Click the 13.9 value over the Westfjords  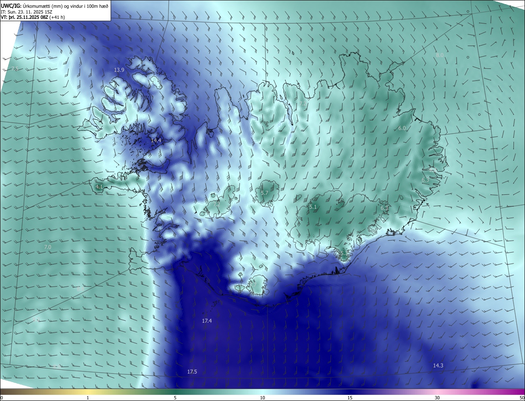coord(119,70)
